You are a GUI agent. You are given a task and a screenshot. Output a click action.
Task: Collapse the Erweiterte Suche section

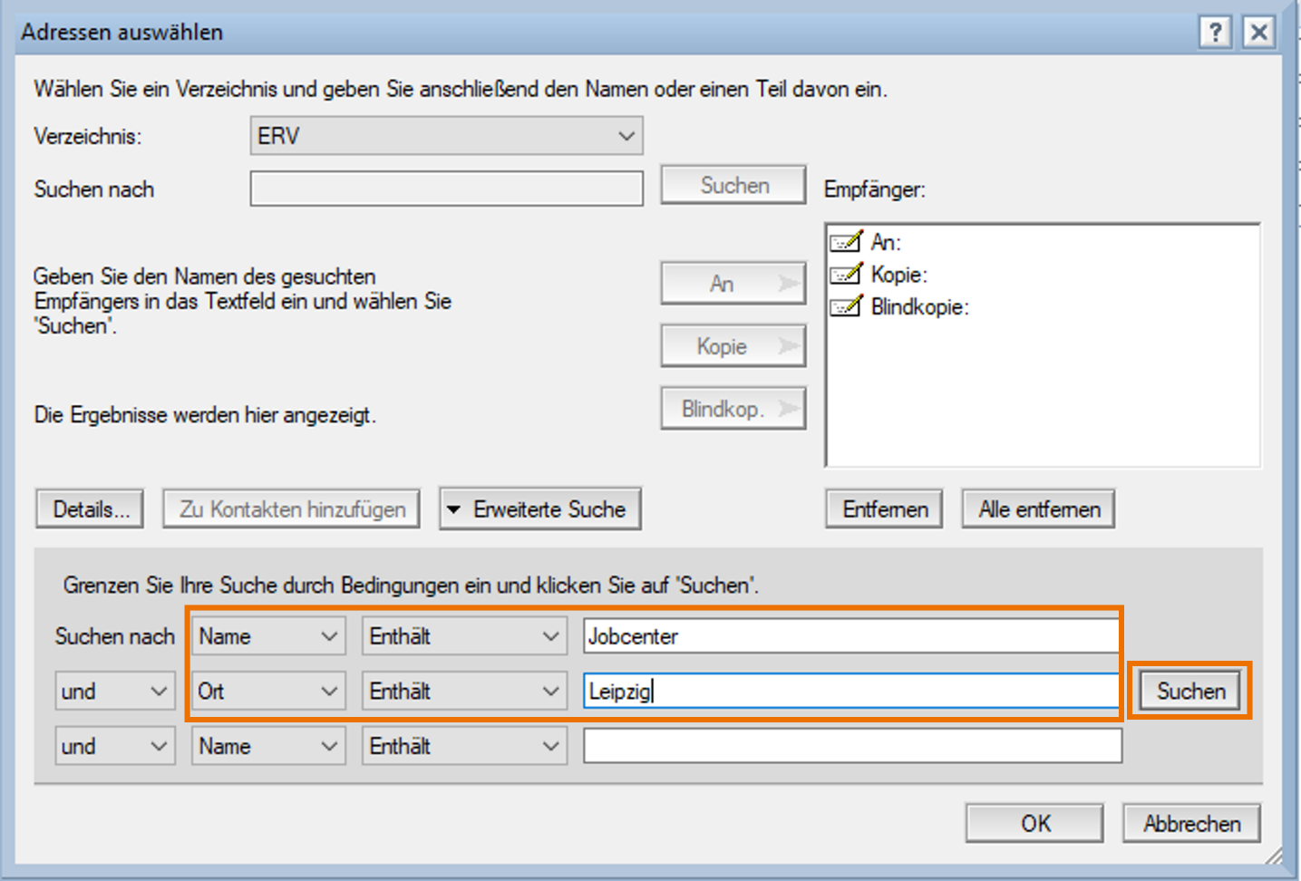pyautogui.click(x=539, y=509)
